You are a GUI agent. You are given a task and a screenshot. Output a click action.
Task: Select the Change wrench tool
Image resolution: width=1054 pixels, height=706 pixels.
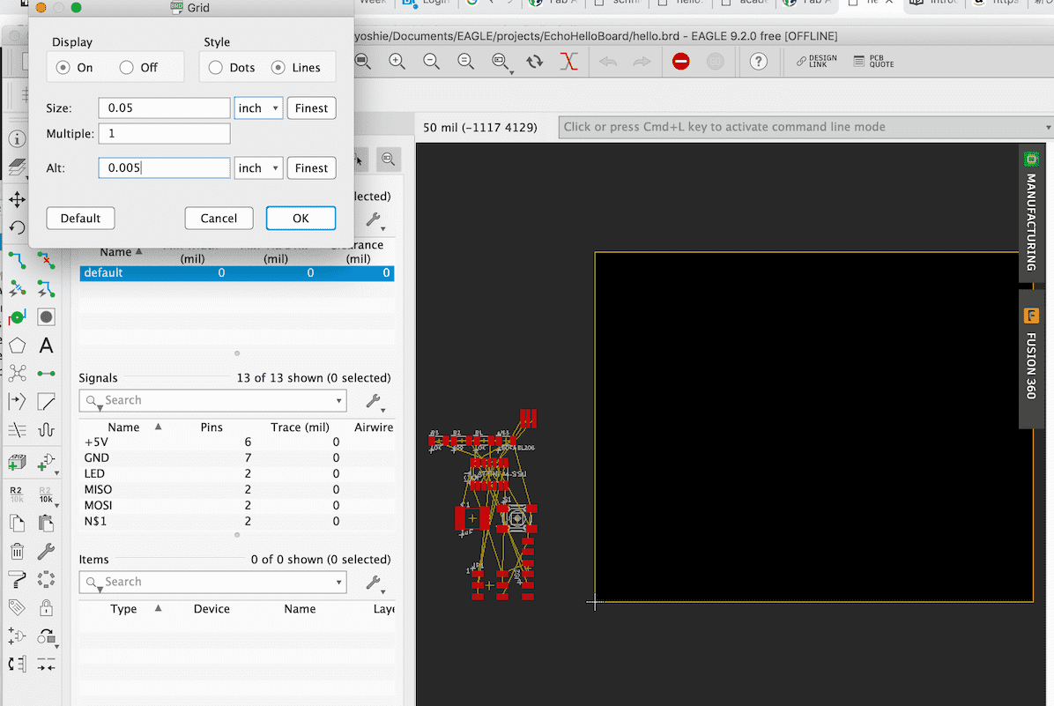tap(46, 552)
